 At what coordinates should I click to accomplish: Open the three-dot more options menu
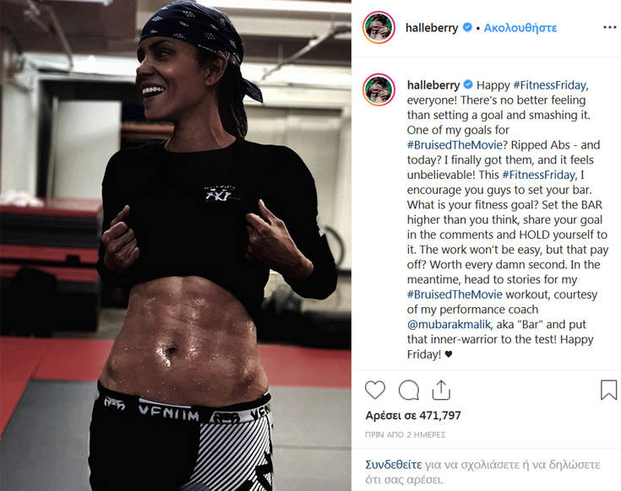(x=610, y=27)
